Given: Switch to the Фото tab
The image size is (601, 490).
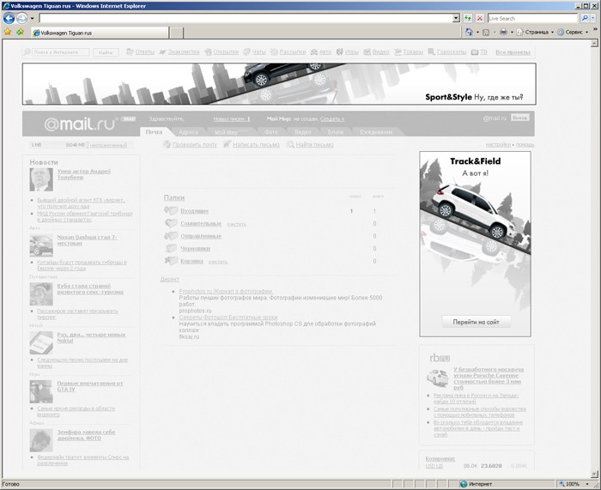Looking at the screenshot, I should (x=271, y=132).
